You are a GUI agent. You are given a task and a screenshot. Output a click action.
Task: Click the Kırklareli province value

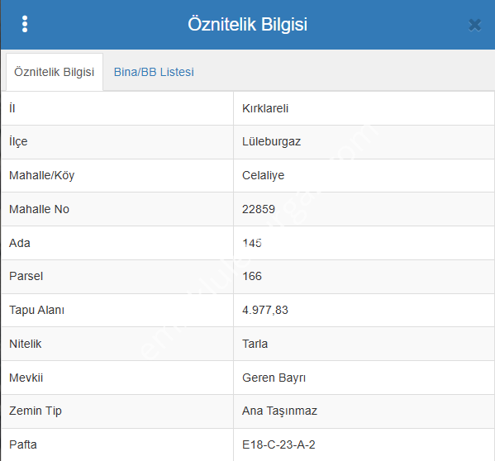265,108
